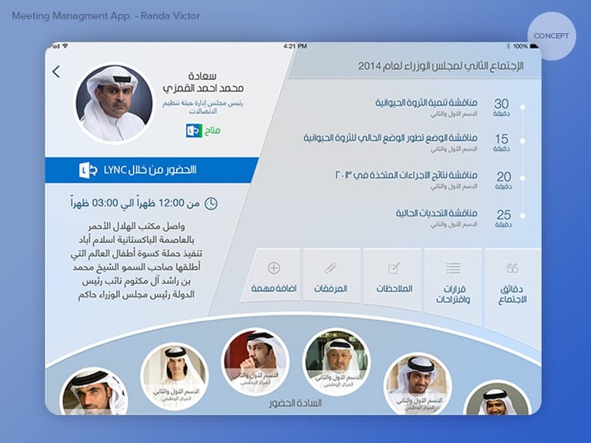Click the Lync icon next to متاح status
591x443 pixels.
click(194, 131)
